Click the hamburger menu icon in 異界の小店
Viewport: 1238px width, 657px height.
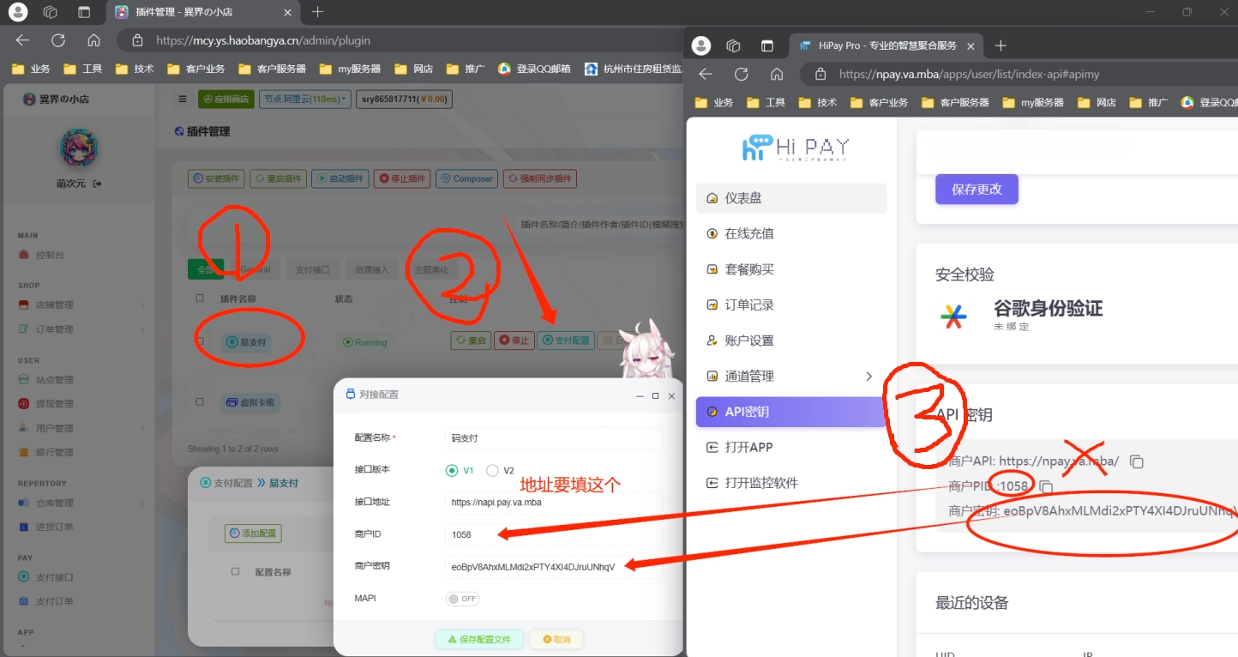click(183, 99)
